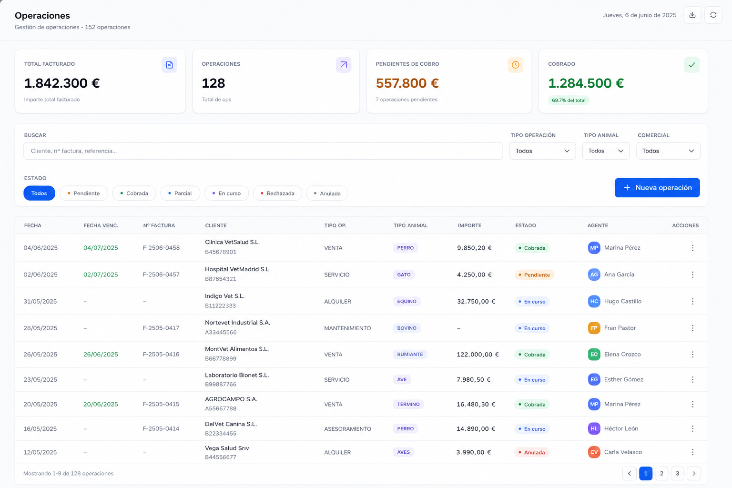Click the pending clock icon on Pendientes card
The height and width of the screenshot is (488, 732).
click(515, 65)
